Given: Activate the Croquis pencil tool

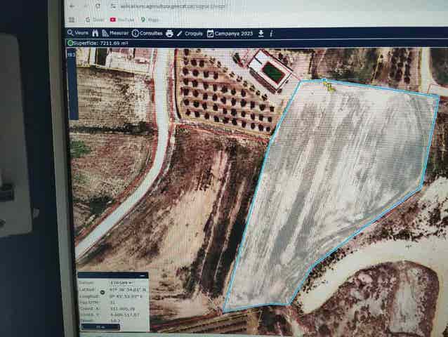Looking at the screenshot, I should [190, 33].
